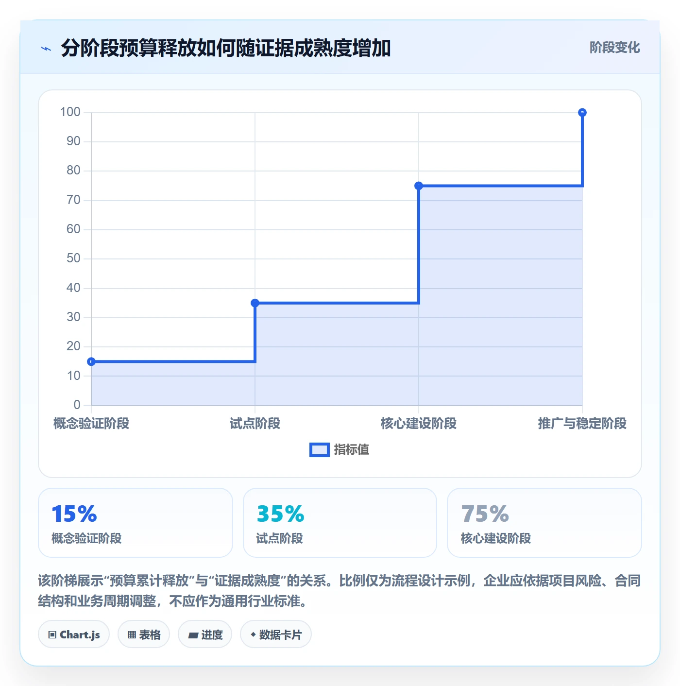Click the description paragraph starting with 该阶梯展示
This screenshot has height=686, width=680.
point(340,591)
